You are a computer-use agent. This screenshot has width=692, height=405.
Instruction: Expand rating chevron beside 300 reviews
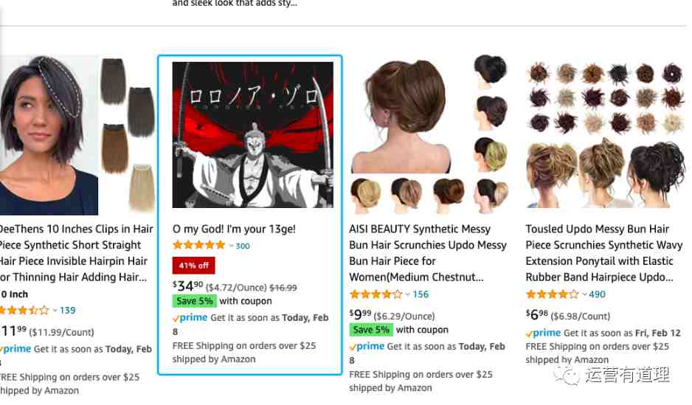231,246
